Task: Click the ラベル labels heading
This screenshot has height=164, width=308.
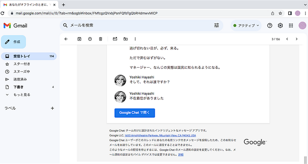Action: 10,108
